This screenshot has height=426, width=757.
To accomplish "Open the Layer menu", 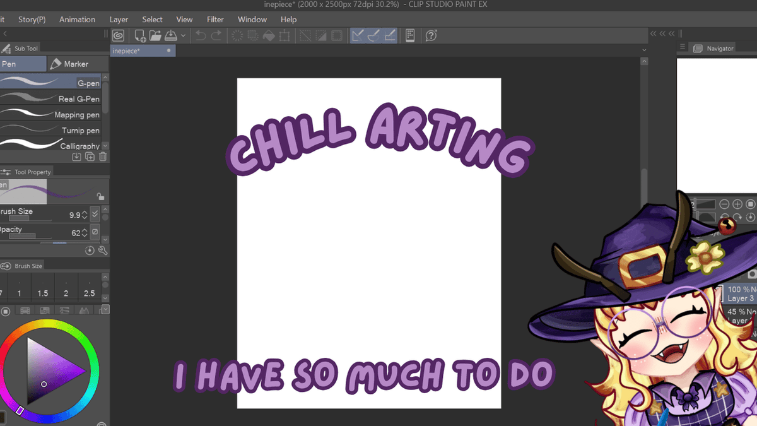I will pyautogui.click(x=119, y=20).
